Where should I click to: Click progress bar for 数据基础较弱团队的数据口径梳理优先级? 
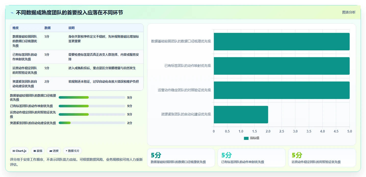[92, 97]
